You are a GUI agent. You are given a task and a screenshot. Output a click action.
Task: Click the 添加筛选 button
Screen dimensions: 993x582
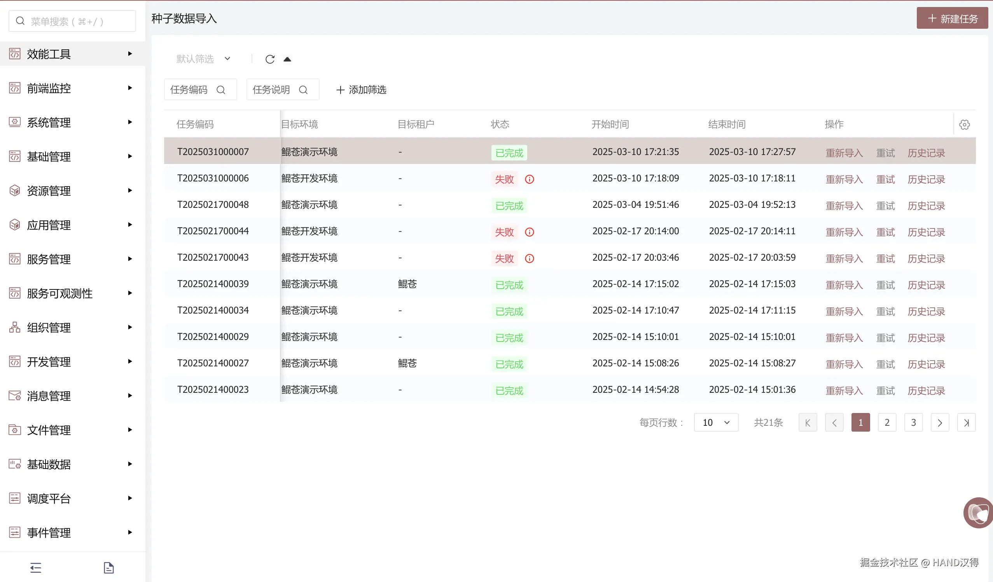(x=361, y=90)
